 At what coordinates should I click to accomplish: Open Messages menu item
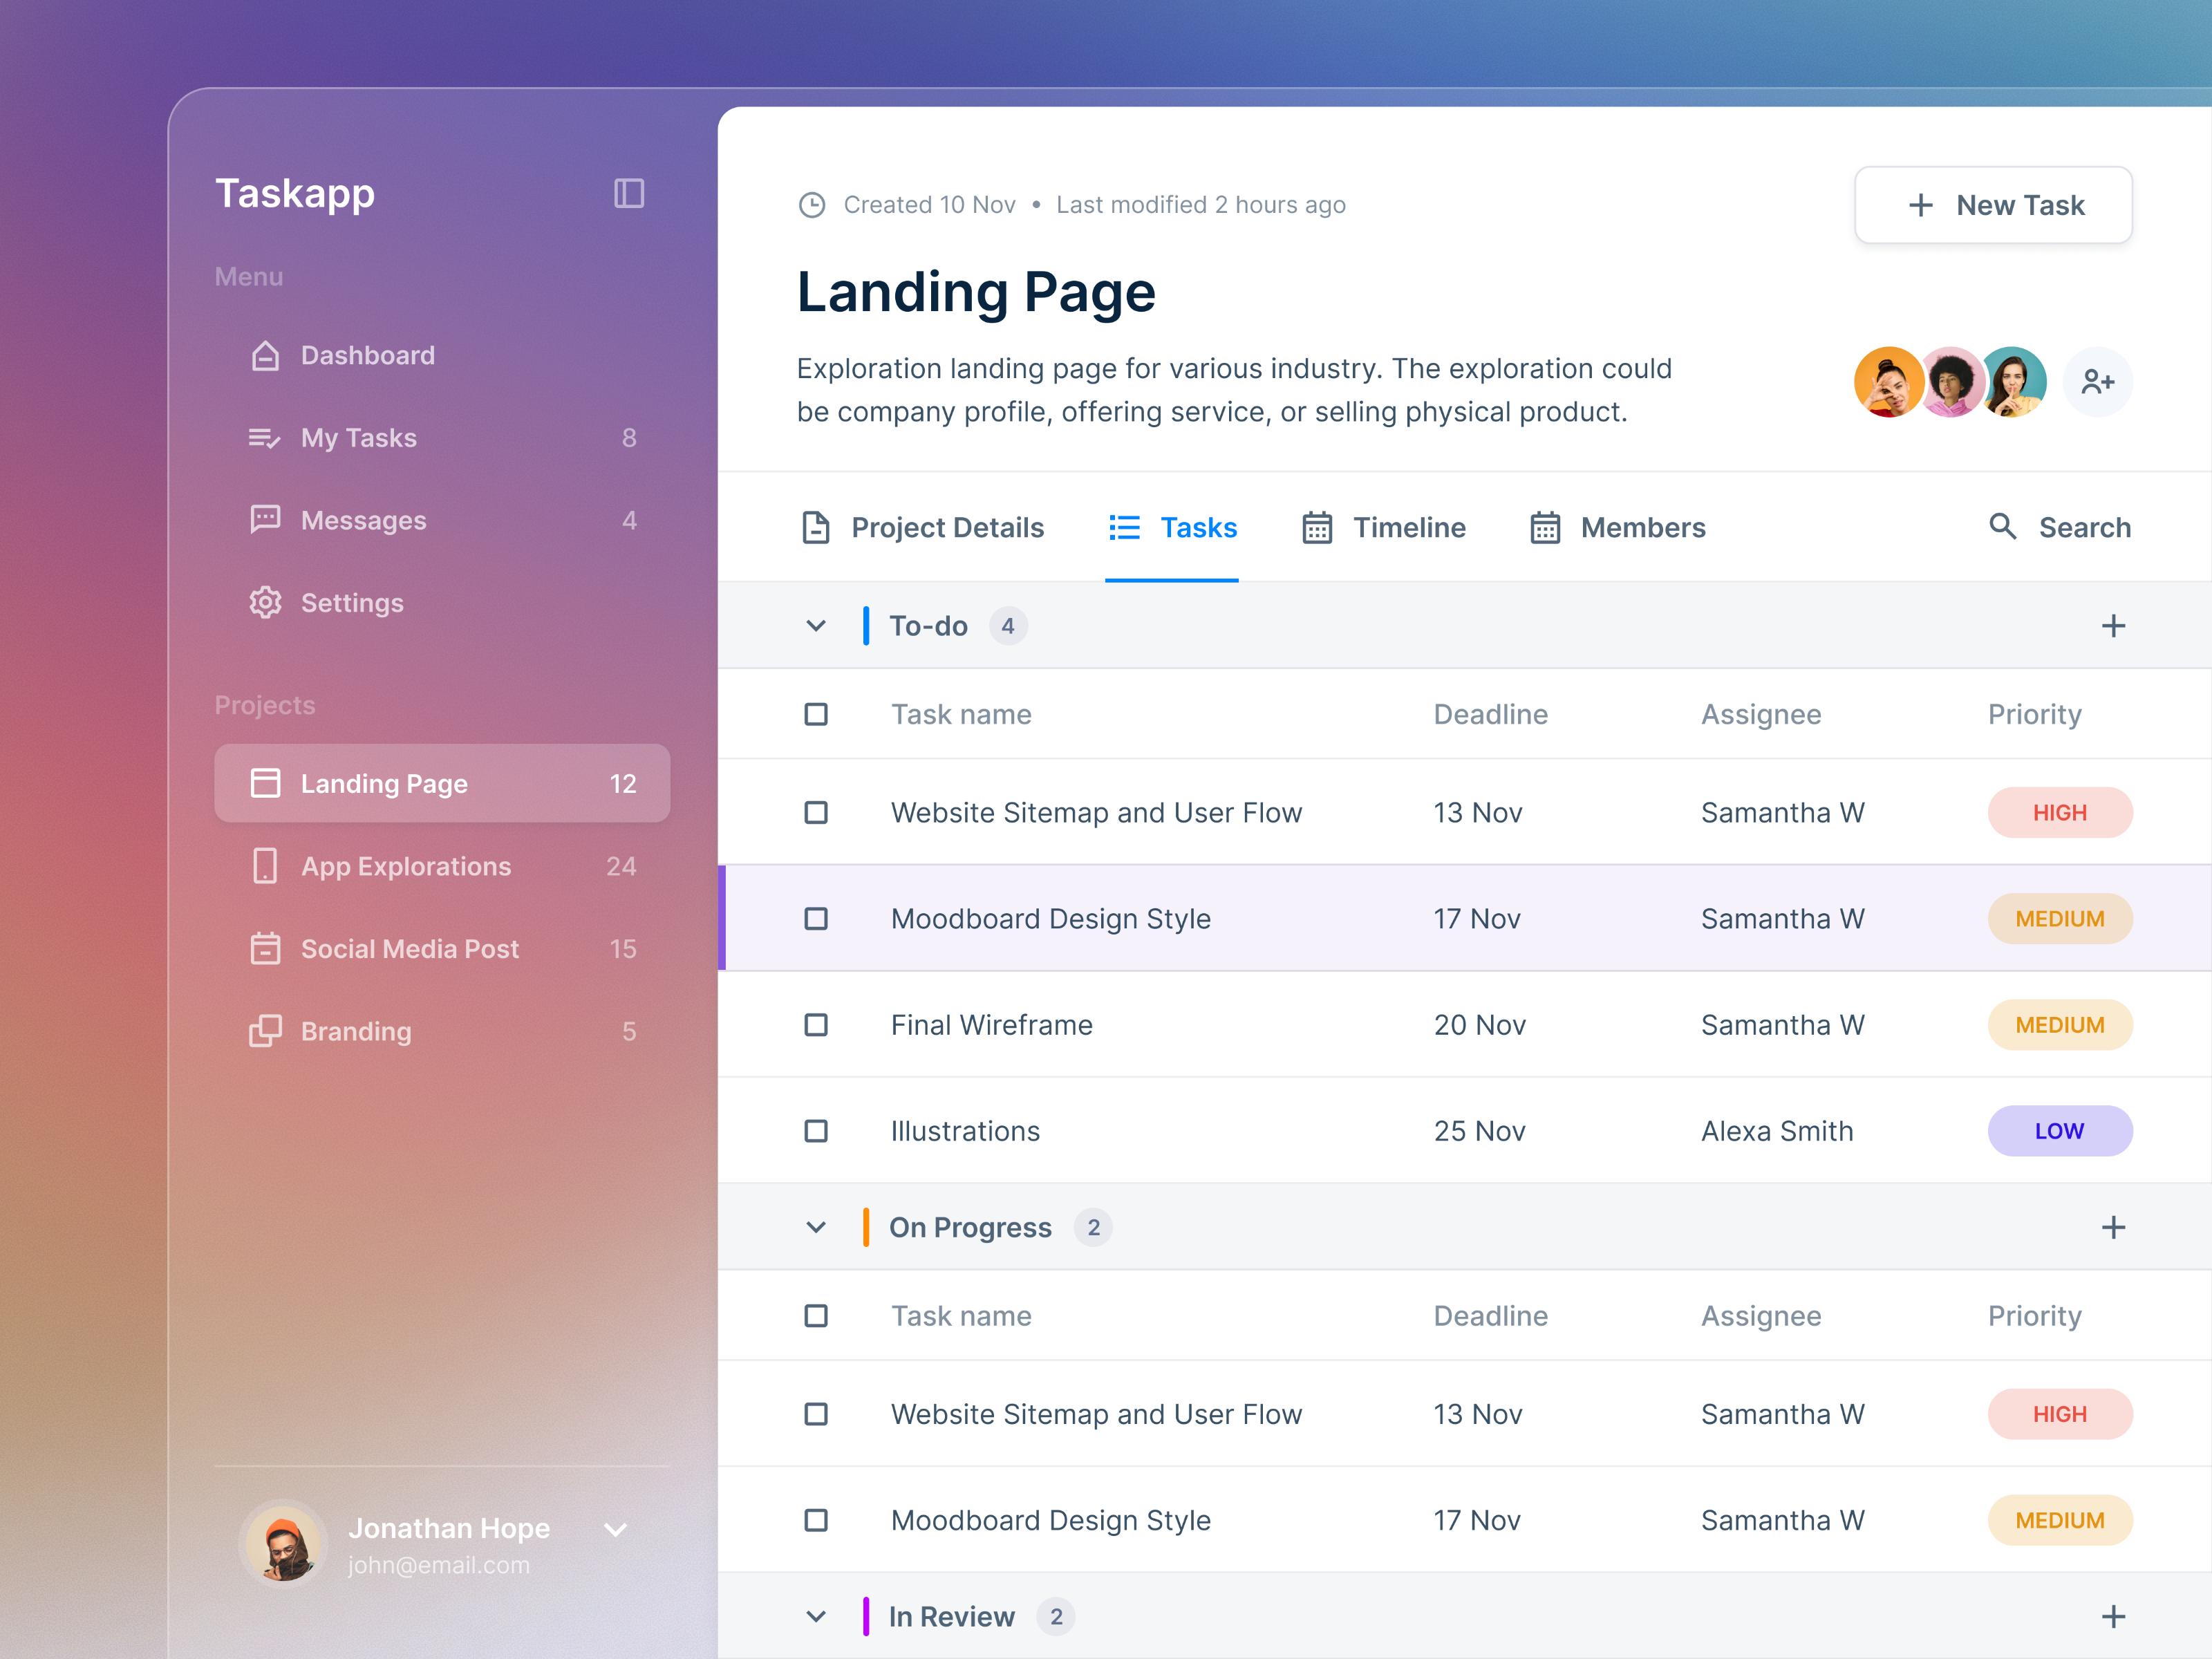tap(442, 520)
